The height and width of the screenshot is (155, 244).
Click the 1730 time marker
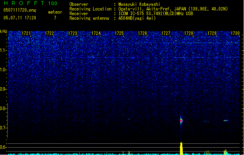point(235,33)
